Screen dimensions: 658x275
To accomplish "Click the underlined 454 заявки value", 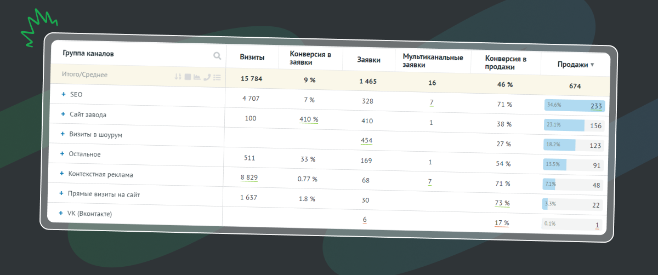I will (367, 140).
